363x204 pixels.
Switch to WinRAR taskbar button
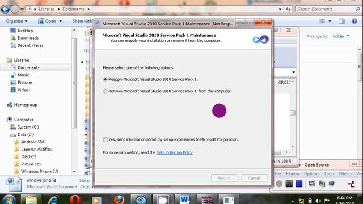click(206, 199)
